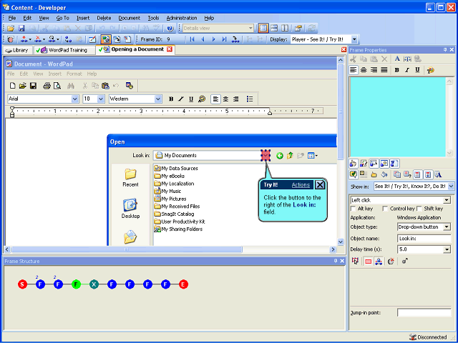458x343 pixels.
Task: Switch to the Library tab
Action: click(x=17, y=50)
